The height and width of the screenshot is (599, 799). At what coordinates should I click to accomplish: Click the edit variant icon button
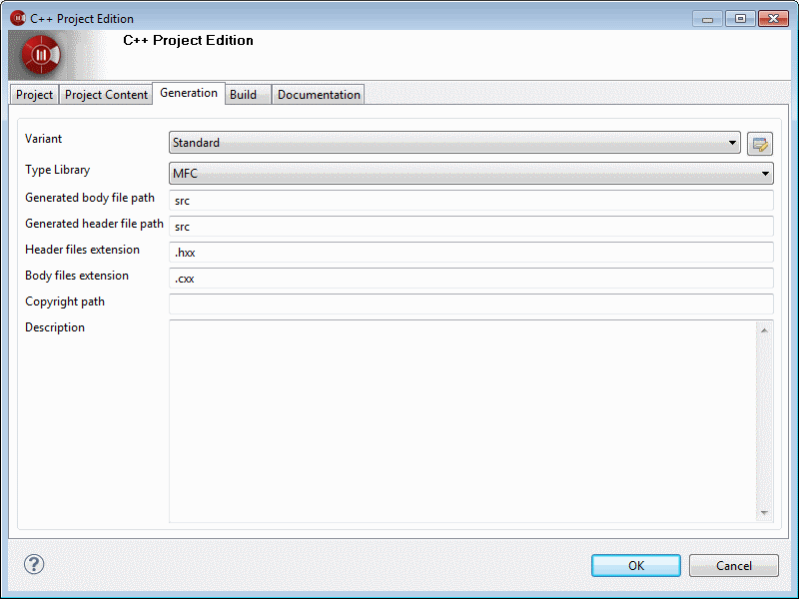coord(760,143)
